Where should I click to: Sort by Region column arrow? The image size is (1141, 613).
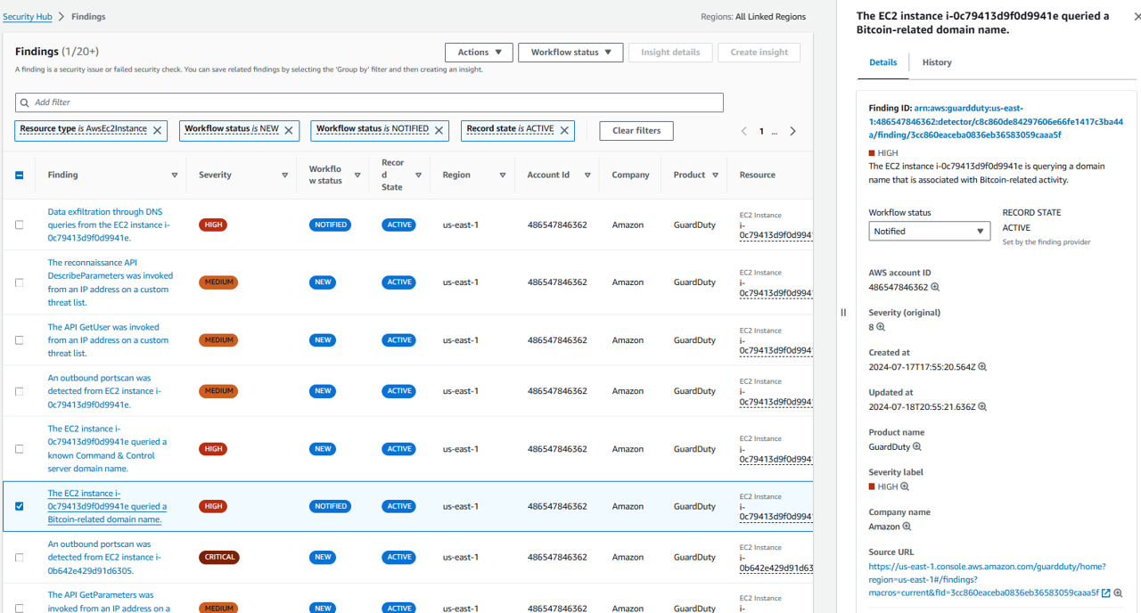[503, 176]
